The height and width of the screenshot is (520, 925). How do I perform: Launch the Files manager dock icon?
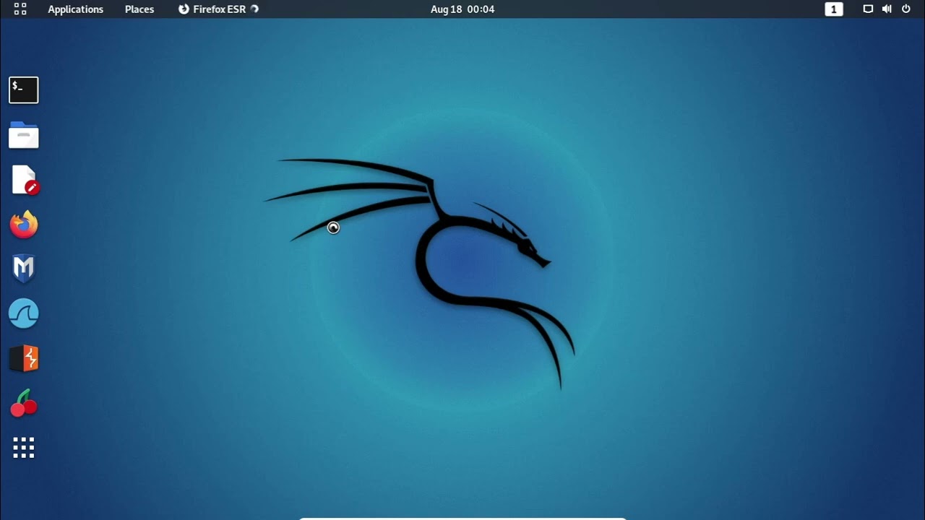24,135
